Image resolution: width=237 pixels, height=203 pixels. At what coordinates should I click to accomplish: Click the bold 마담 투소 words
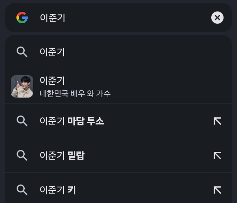pos(86,121)
